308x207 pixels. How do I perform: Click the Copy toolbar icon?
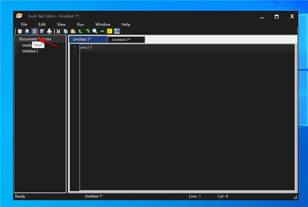66,31
